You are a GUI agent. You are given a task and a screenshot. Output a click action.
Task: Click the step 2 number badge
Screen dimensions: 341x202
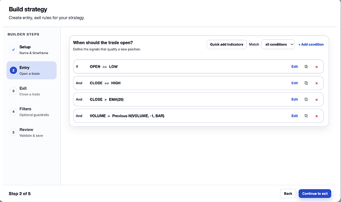coord(13,70)
